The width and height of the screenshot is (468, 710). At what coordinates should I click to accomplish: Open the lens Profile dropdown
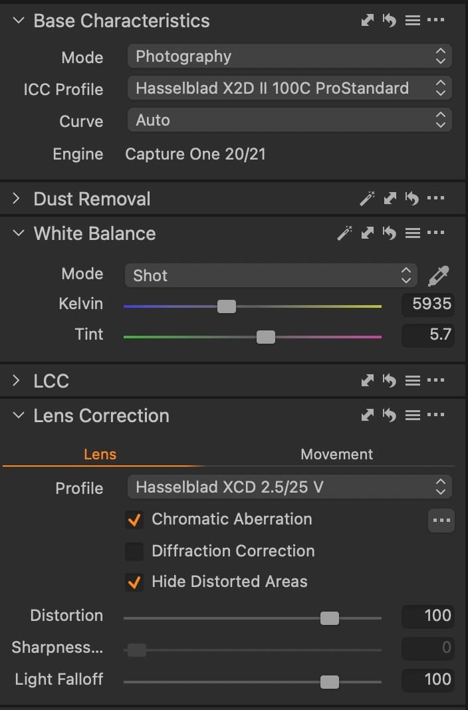tap(290, 487)
